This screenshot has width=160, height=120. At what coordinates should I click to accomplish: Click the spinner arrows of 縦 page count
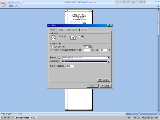click(108, 50)
